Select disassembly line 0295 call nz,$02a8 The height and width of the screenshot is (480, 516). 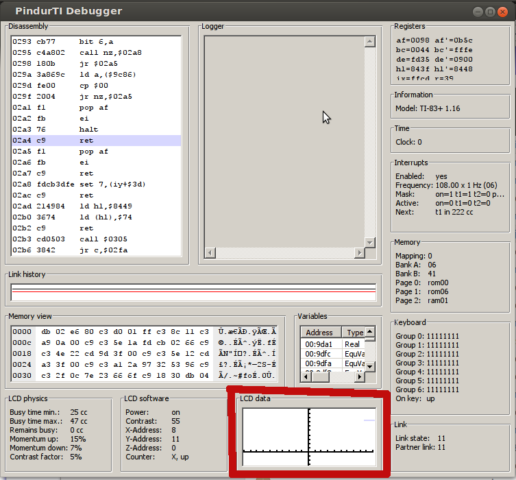tap(96, 53)
